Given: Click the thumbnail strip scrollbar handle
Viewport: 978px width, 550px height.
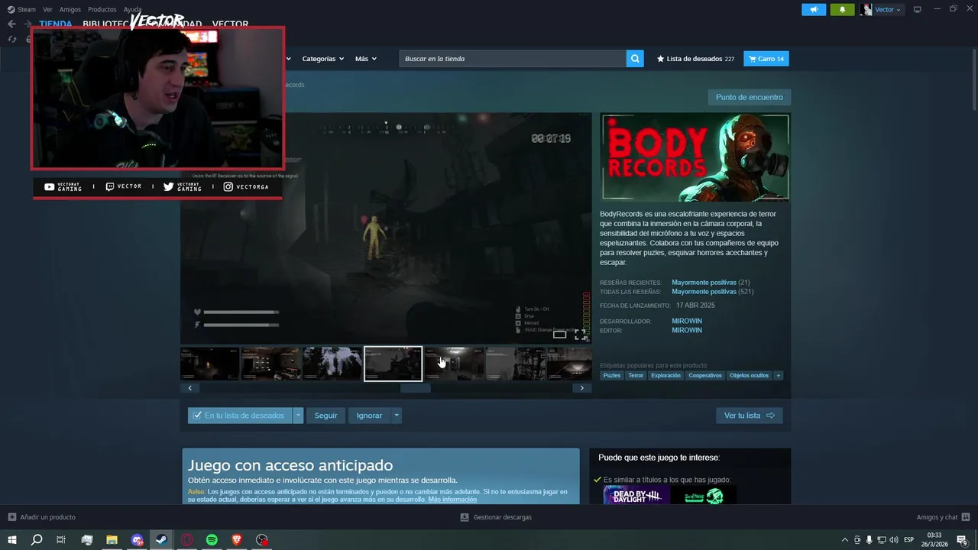Looking at the screenshot, I should point(416,388).
